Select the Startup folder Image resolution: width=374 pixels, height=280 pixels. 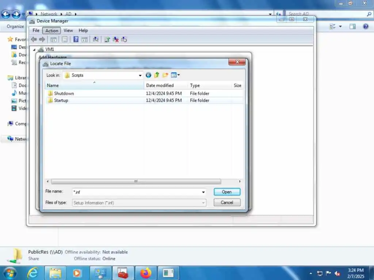tap(61, 101)
